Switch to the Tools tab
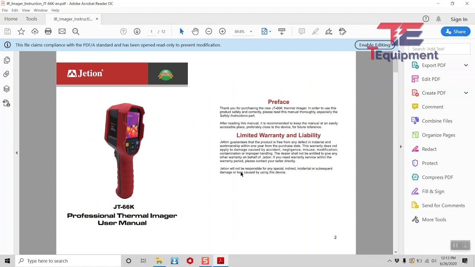The height and width of the screenshot is (267, 475). click(32, 19)
